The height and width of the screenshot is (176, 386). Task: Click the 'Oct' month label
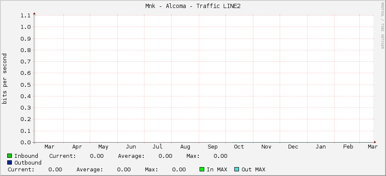click(239, 147)
